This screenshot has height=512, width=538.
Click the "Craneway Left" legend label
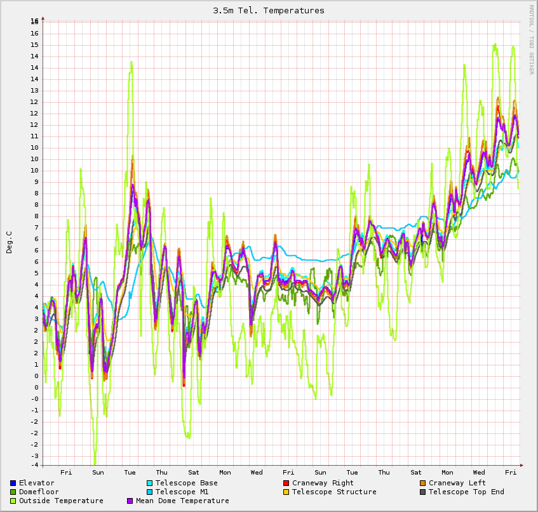point(457,483)
